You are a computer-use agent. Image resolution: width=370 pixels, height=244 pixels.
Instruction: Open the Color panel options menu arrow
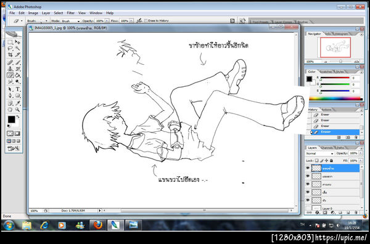362,72
